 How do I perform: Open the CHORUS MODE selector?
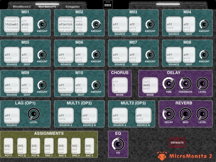click(120, 85)
